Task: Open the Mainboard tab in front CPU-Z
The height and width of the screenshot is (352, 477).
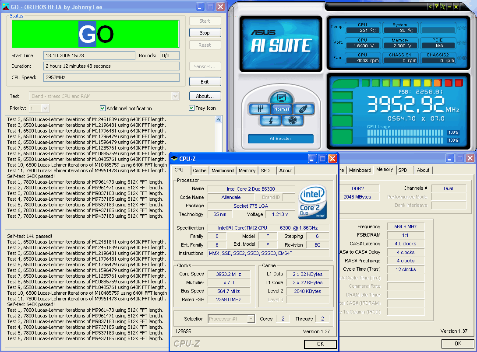Action: (x=223, y=171)
